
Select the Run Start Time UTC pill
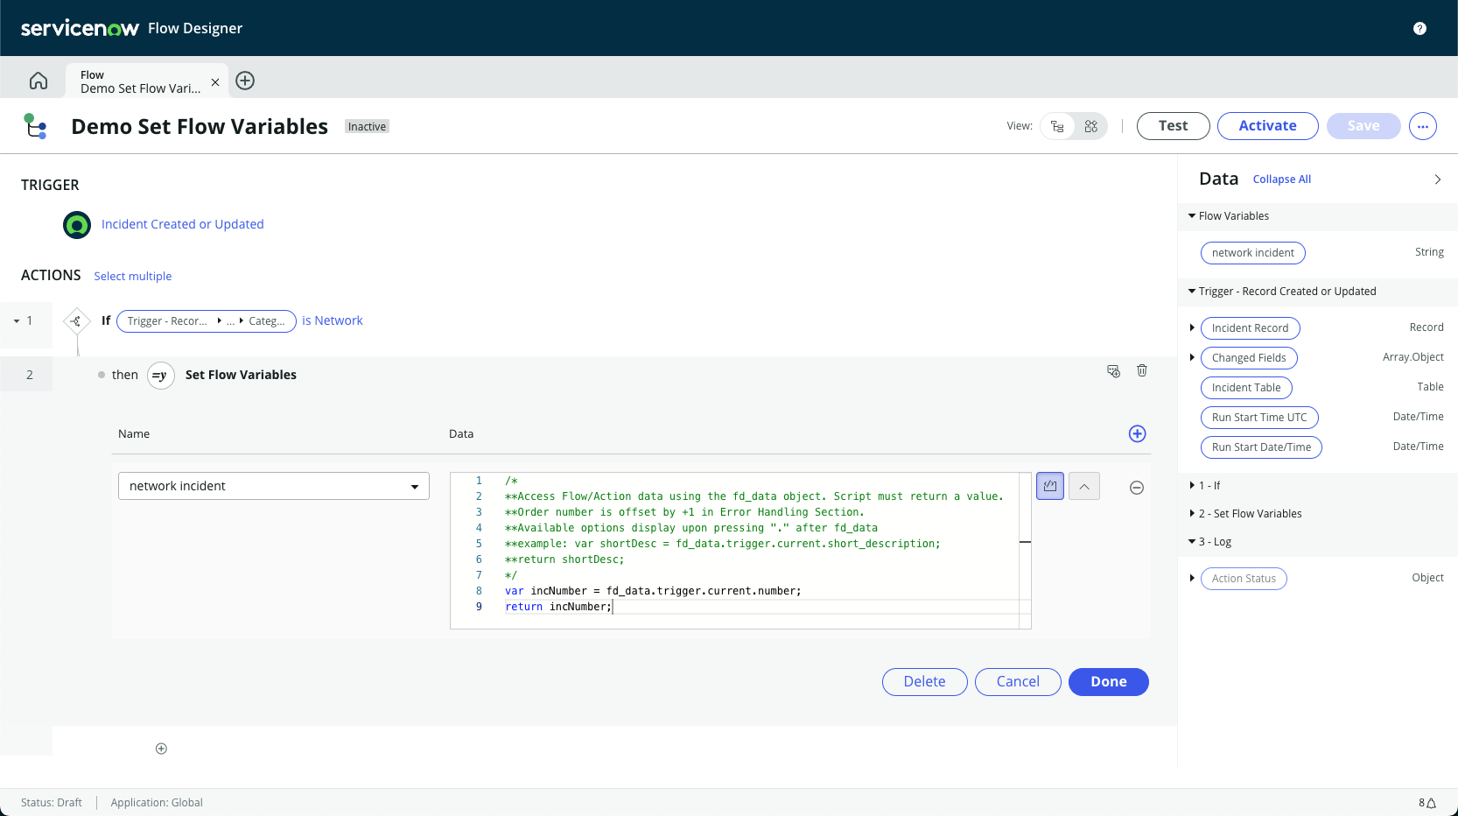click(1259, 418)
